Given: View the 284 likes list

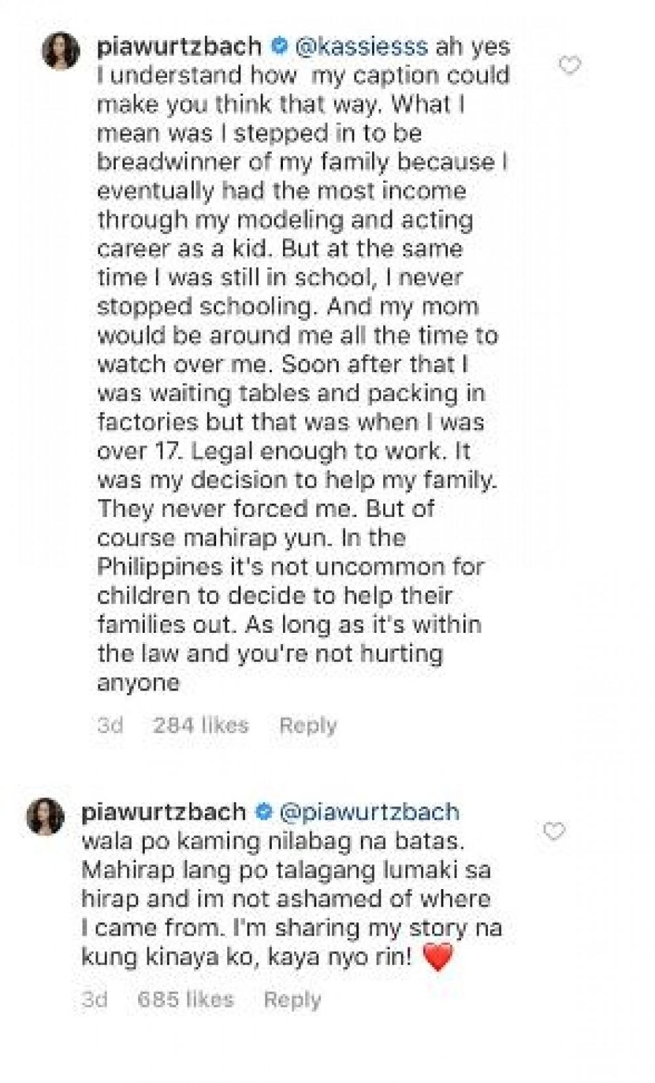Looking at the screenshot, I should point(200,725).
